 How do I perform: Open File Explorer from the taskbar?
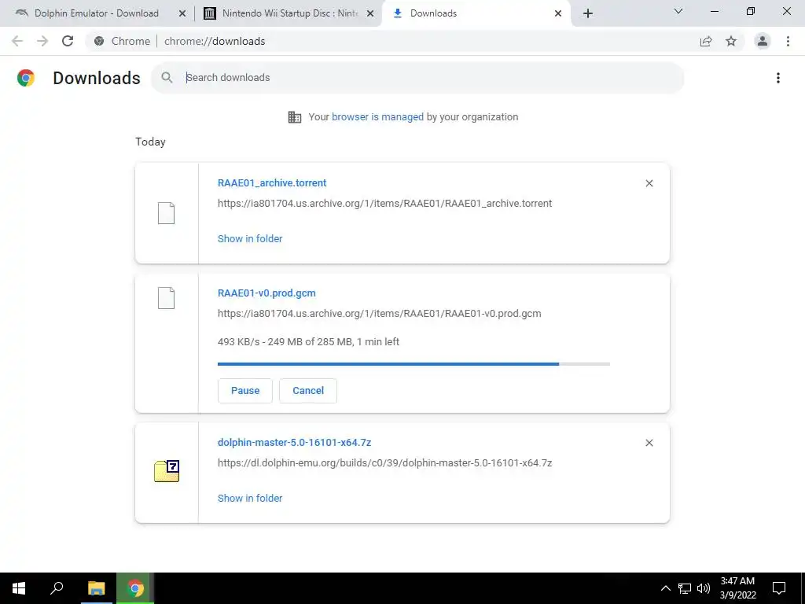(x=96, y=588)
